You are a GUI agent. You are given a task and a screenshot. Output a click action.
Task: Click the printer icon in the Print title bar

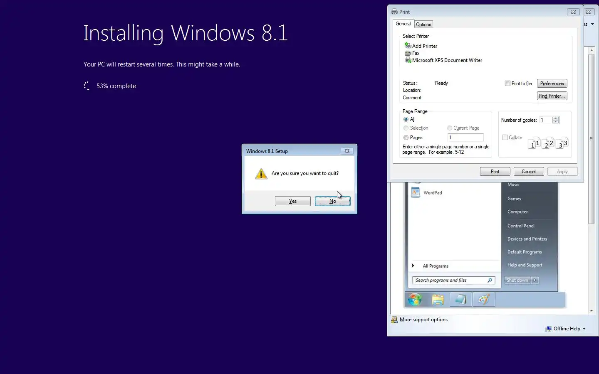pos(394,12)
